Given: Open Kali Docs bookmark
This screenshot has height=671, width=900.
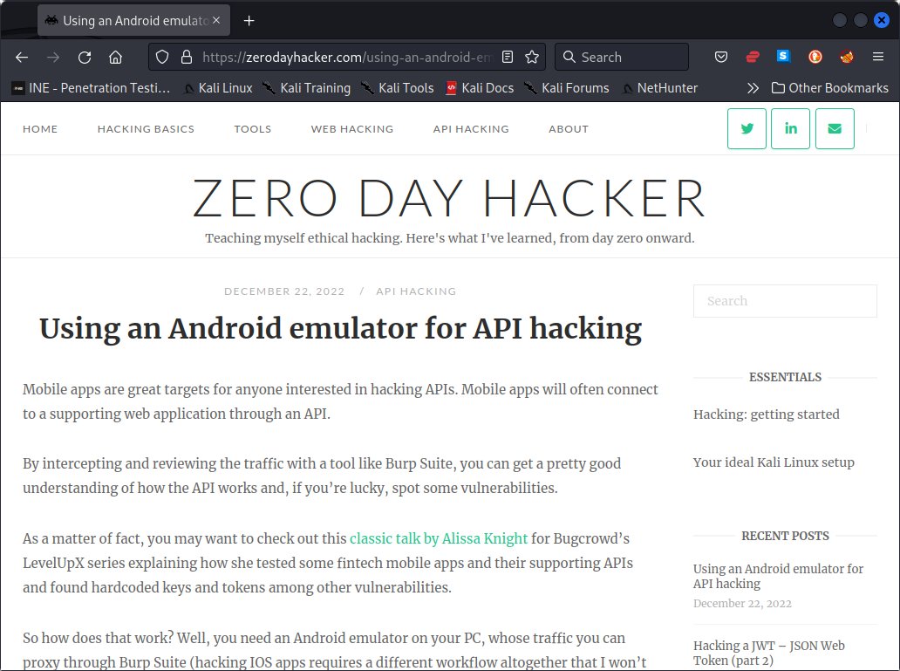Looking at the screenshot, I should 480,88.
